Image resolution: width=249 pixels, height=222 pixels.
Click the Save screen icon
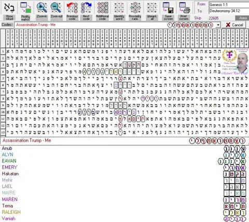[x=168, y=8]
